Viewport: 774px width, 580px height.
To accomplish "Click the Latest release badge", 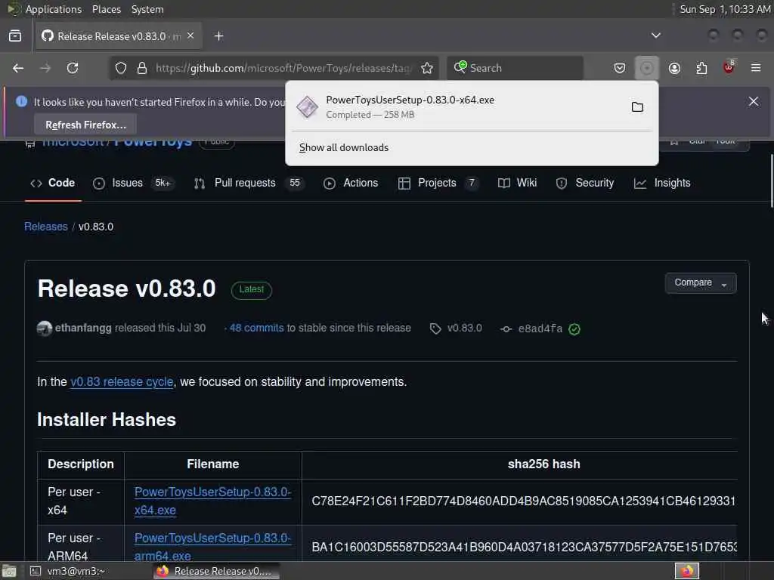I will click(x=252, y=289).
